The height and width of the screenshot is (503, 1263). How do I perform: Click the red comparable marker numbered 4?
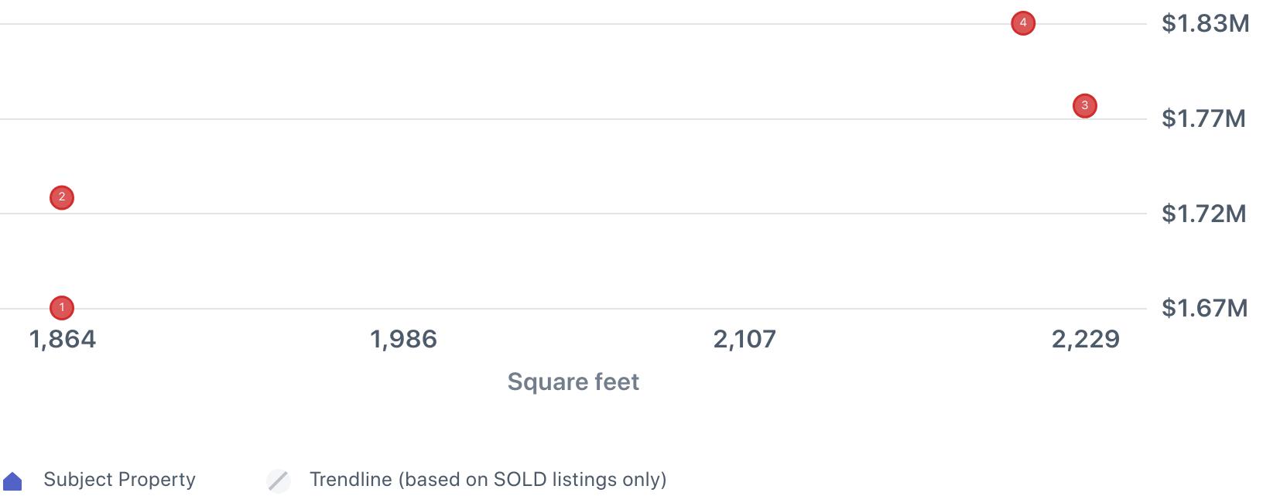(x=1023, y=23)
